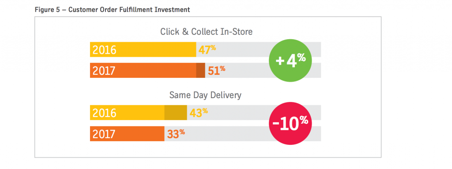Screen dimensions: 452x169
Task: Click 2017 label in Click & Collect bar
Action: coord(104,71)
